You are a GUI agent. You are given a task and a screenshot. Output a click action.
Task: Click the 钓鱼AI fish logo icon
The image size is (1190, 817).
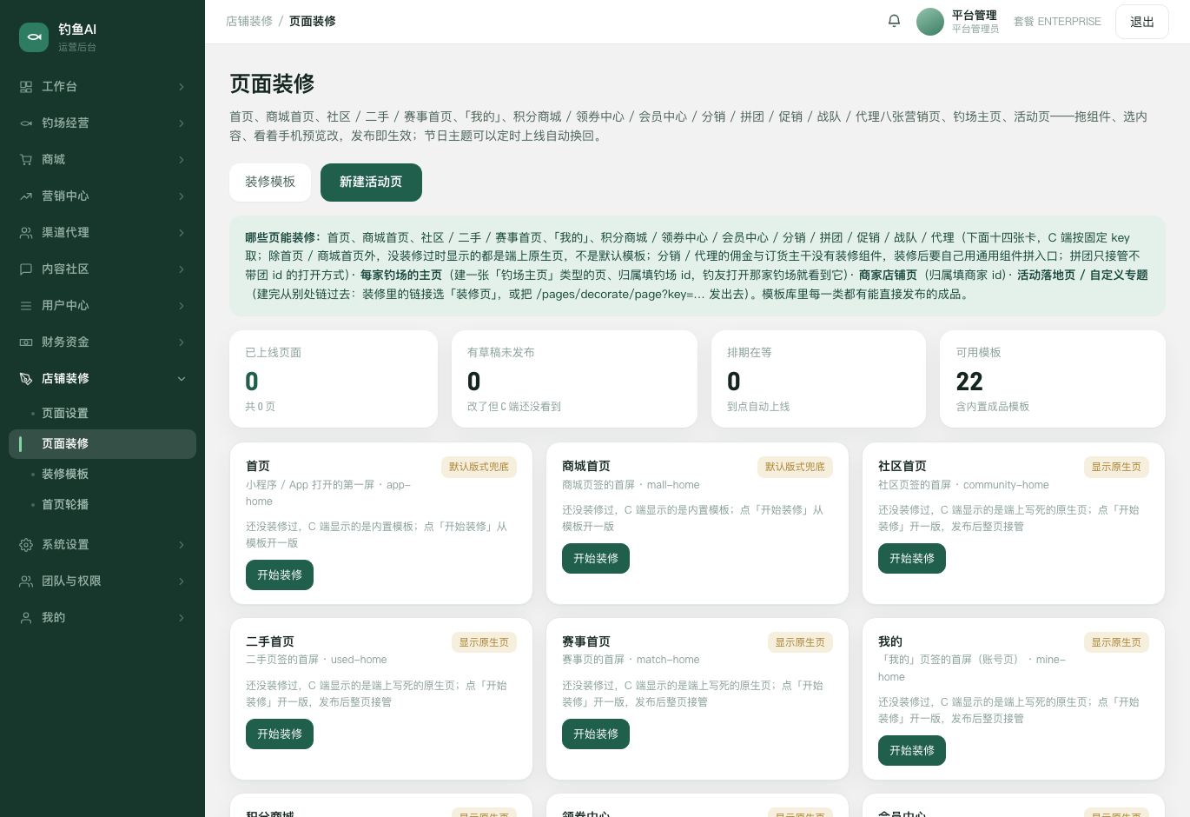pos(34,37)
